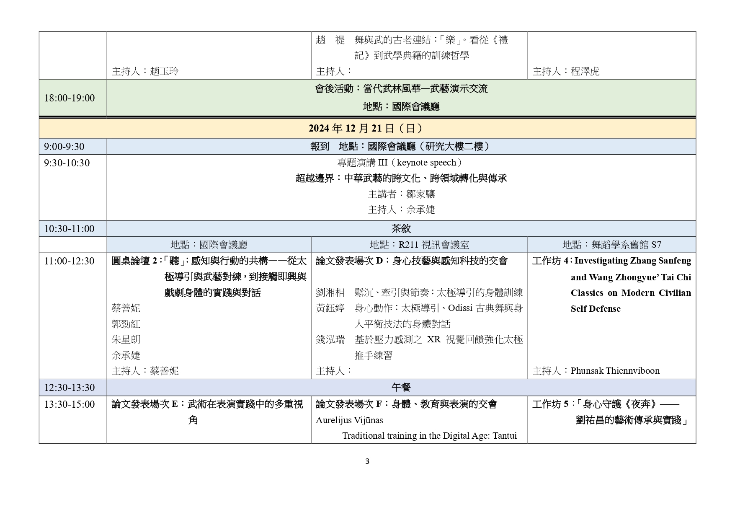Screen dimensions: 735x520
Task: Click the 地點：R211 視訊會議室 header
Action: 419,245
